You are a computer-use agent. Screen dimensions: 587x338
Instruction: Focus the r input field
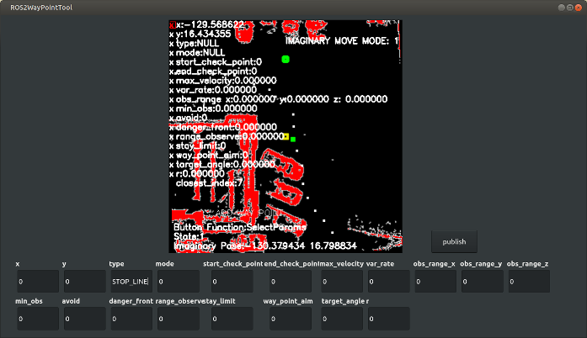click(388, 319)
